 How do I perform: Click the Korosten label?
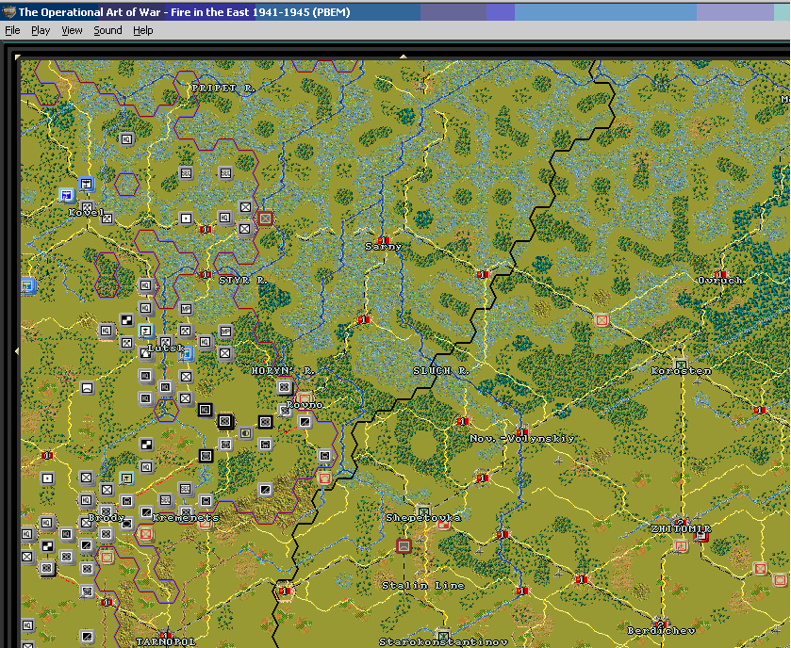point(681,371)
